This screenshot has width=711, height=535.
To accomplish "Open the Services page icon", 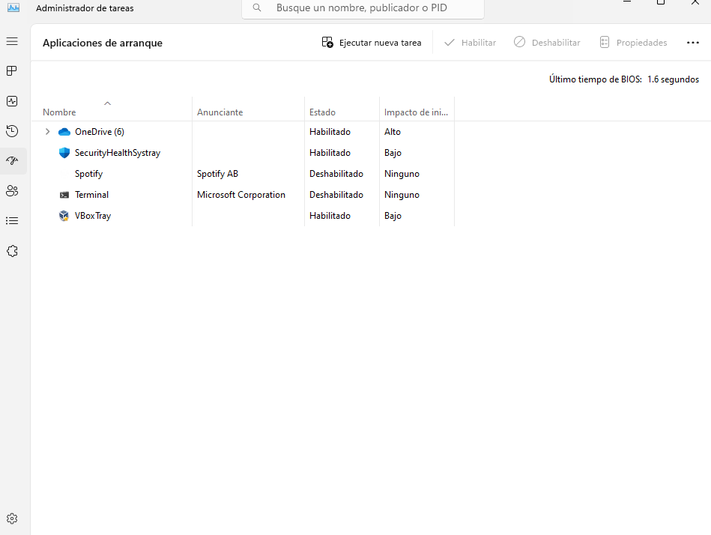I will click(12, 251).
